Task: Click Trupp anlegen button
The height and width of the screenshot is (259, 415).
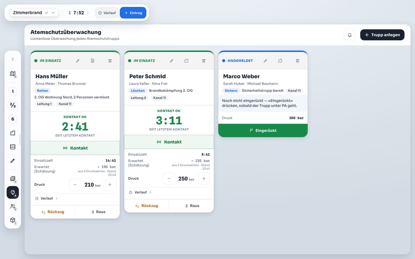Action: pyautogui.click(x=382, y=35)
